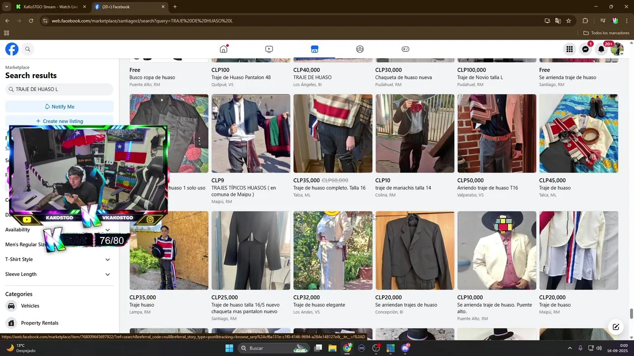Open the Chrome profile avatar
The height and width of the screenshot is (356, 634).
[x=615, y=21]
